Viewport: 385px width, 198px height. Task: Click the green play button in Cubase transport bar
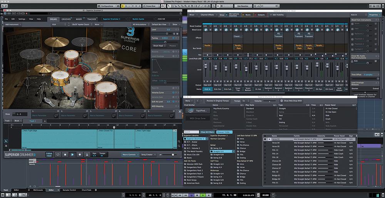coord(203,195)
